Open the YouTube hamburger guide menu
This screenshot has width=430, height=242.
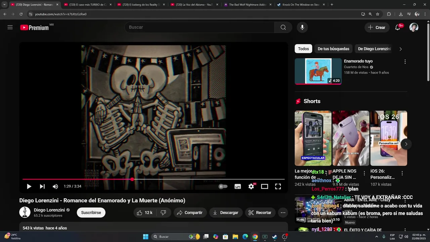pyautogui.click(x=10, y=28)
